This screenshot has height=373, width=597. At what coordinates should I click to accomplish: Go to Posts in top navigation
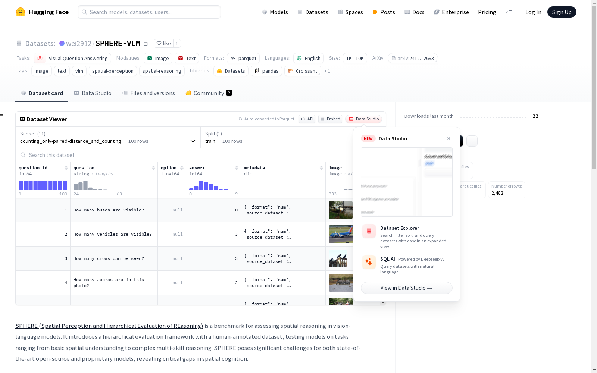pyautogui.click(x=384, y=12)
